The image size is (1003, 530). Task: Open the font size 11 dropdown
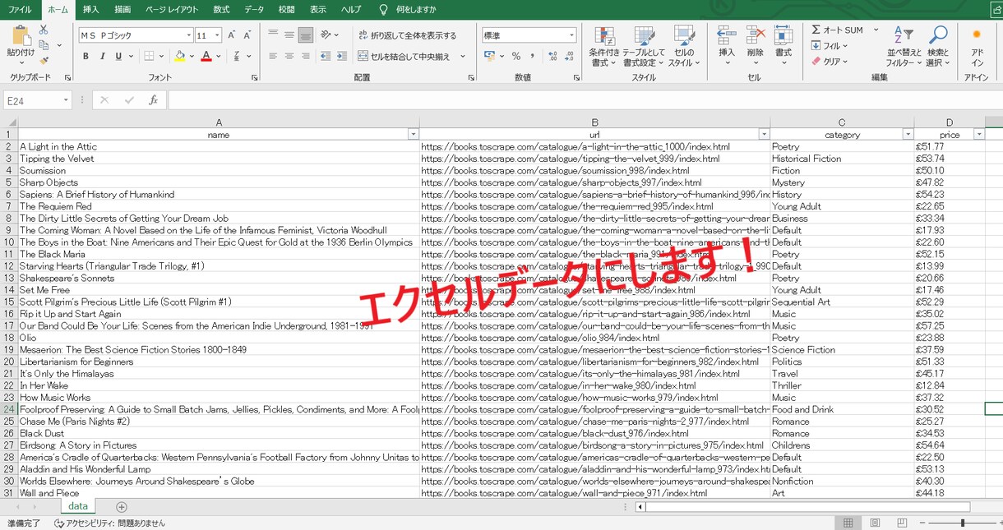pos(217,35)
